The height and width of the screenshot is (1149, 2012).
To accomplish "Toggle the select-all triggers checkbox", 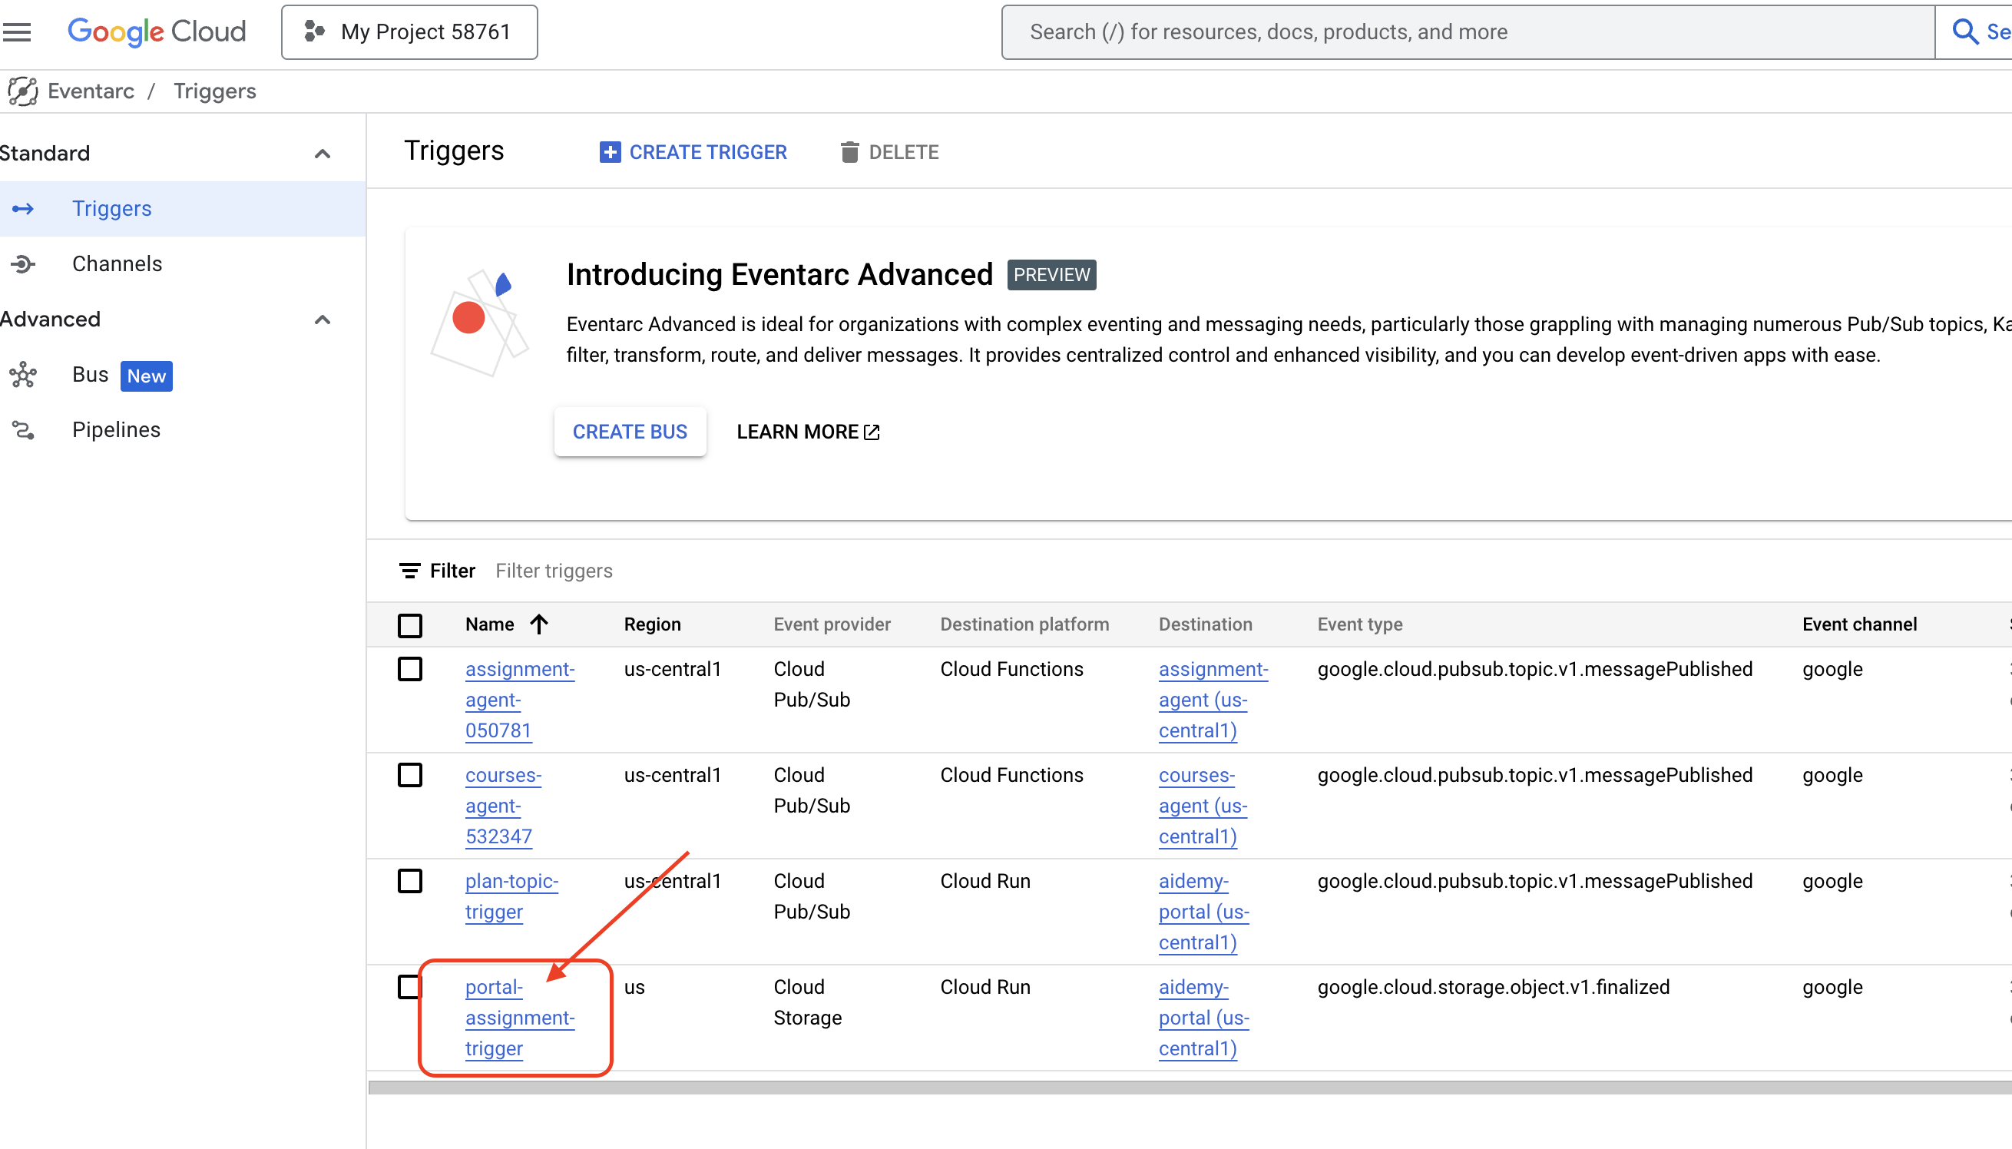I will pyautogui.click(x=410, y=624).
